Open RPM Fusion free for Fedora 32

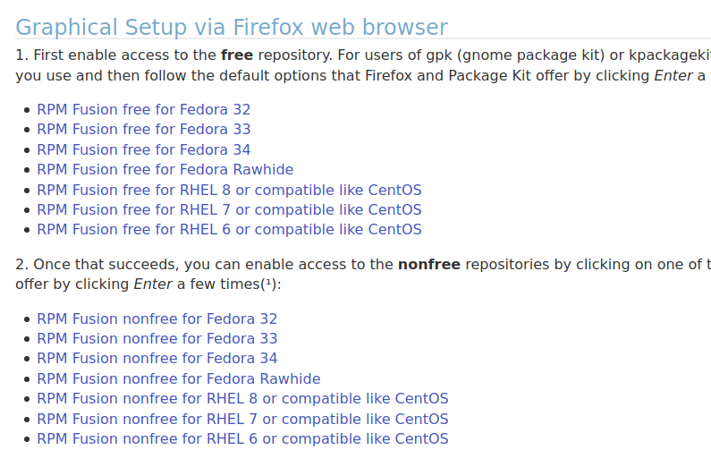coord(143,110)
